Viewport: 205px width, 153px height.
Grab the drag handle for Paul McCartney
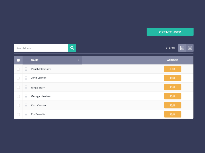click(26, 69)
